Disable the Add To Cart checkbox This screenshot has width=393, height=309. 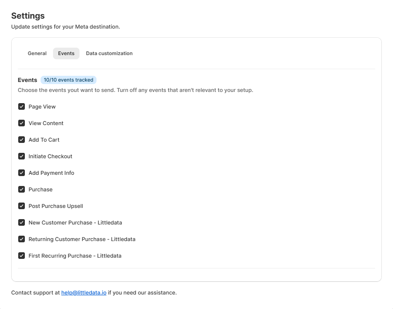[x=22, y=140]
